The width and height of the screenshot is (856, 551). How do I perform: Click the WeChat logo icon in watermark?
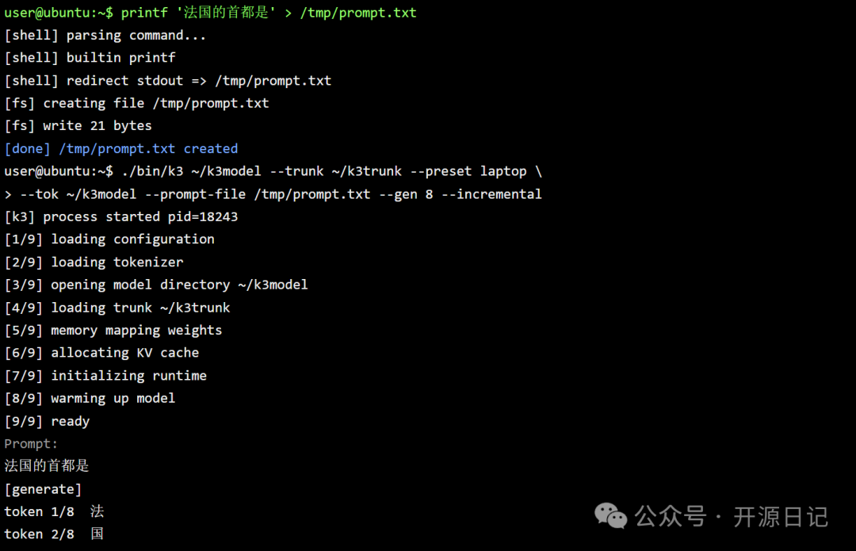[x=610, y=516]
